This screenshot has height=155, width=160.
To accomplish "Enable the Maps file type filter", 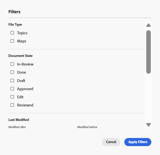I will 12,41.
